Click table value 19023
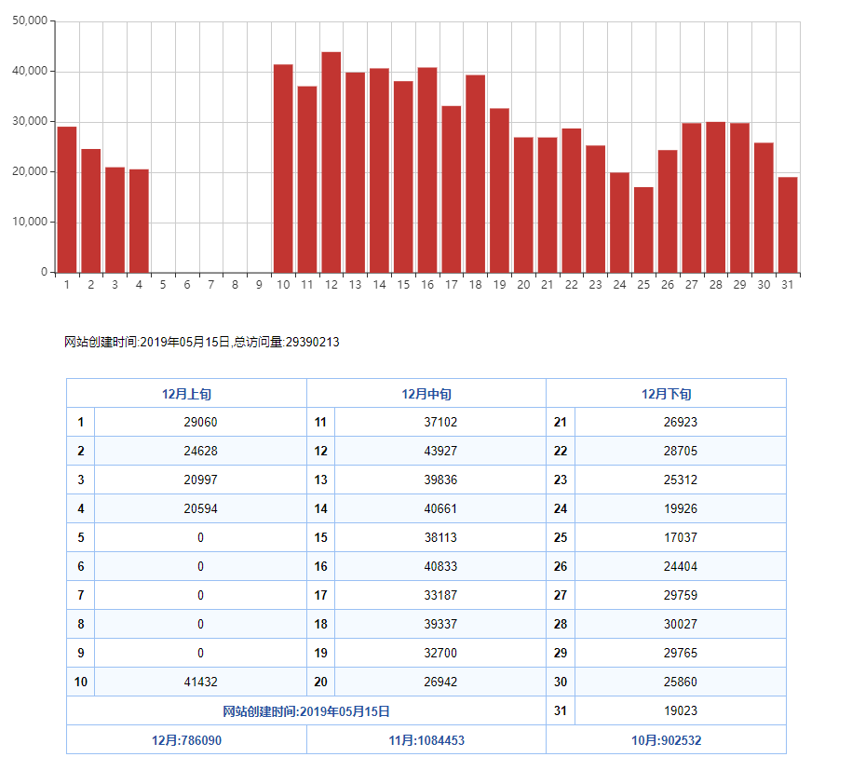The height and width of the screenshot is (757, 852). pyautogui.click(x=681, y=710)
